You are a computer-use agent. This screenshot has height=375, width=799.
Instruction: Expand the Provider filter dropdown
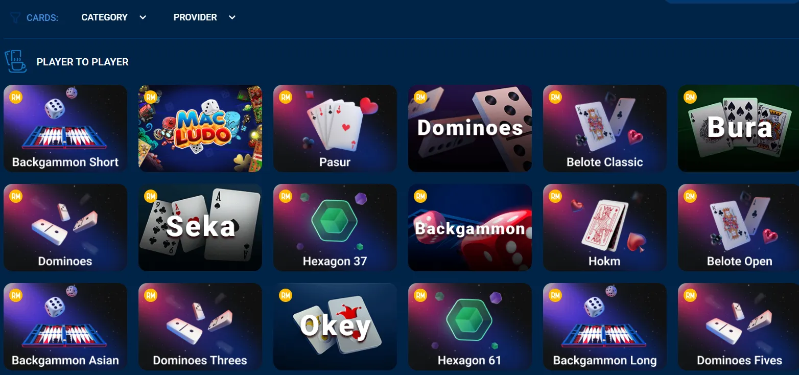(204, 17)
